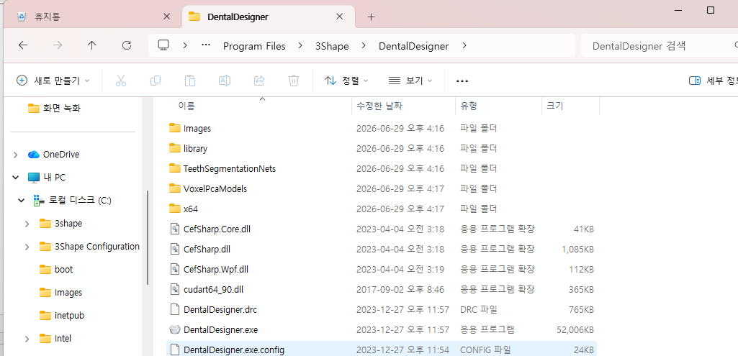Refresh the current folder view
Viewport: 738px width, 356px height.
pos(126,45)
